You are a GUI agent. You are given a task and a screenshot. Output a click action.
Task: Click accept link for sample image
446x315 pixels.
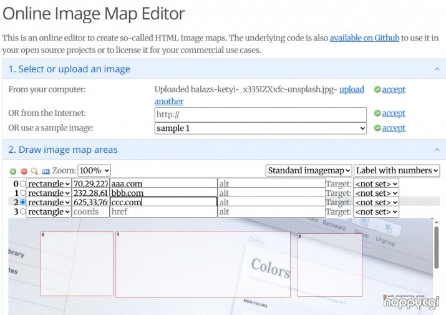[394, 128]
